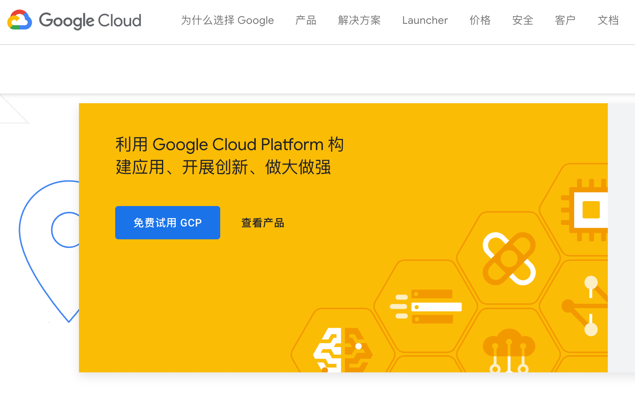Follow the 查看产品 link
This screenshot has width=635, height=403.
point(263,223)
